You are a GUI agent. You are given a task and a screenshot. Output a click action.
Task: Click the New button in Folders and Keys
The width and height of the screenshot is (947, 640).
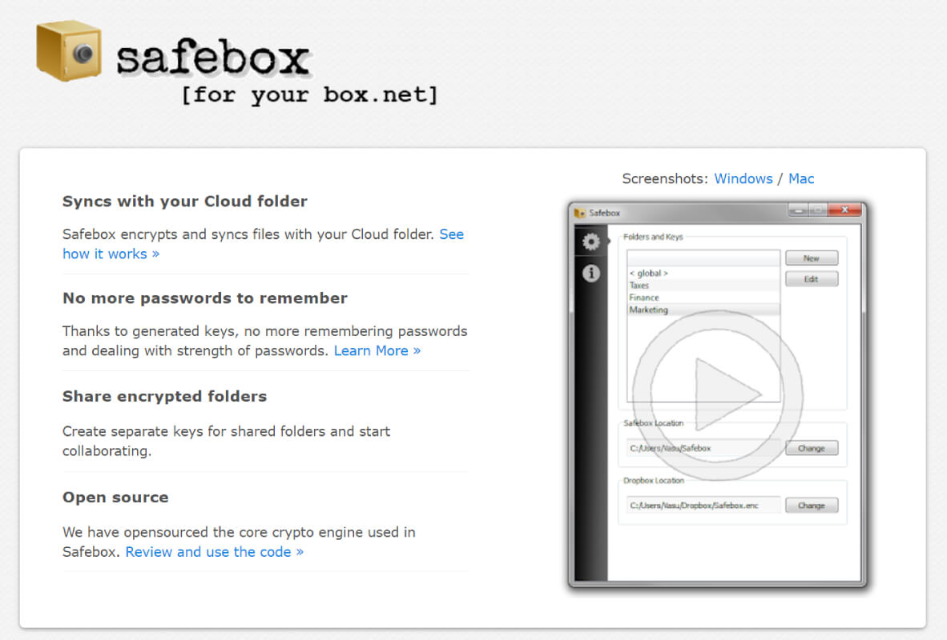[811, 258]
